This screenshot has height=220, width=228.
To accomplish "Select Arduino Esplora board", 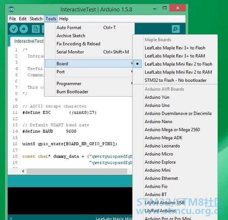I will (x=175, y=162).
